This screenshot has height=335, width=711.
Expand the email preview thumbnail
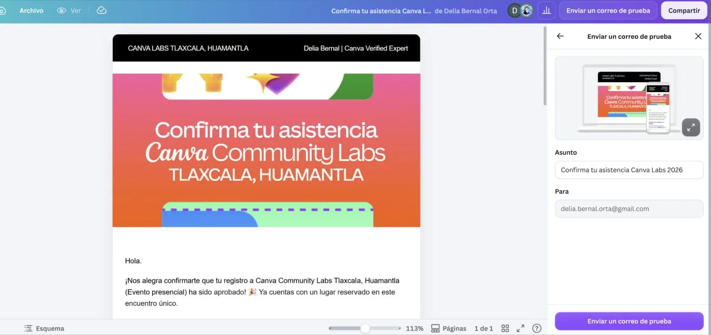[691, 127]
